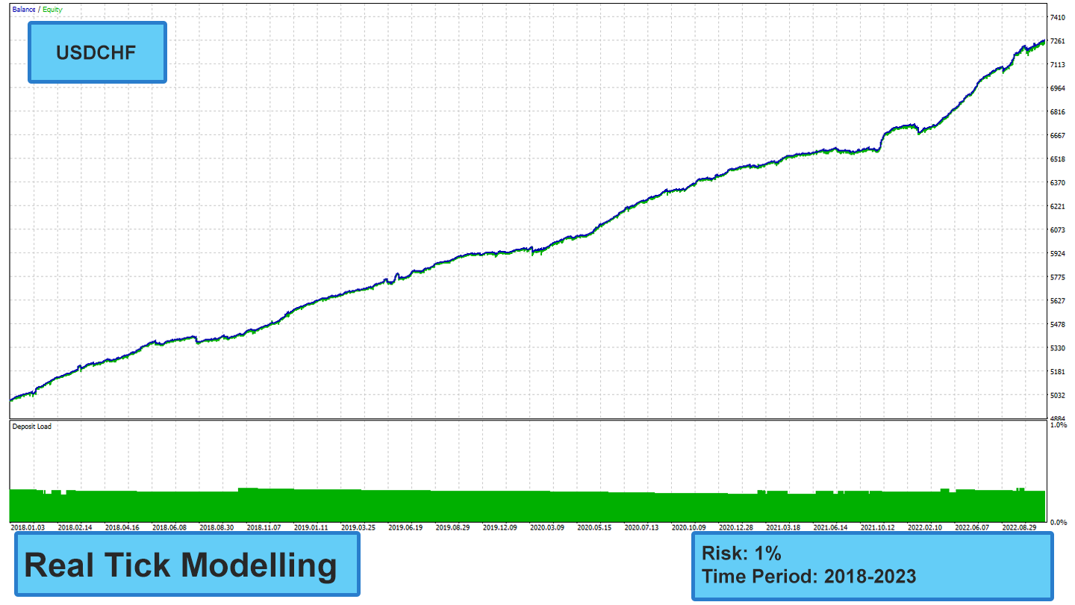Select the 2022.08.29 date marker
Image resolution: width=1075 pixels, height=605 pixels.
pos(1019,527)
